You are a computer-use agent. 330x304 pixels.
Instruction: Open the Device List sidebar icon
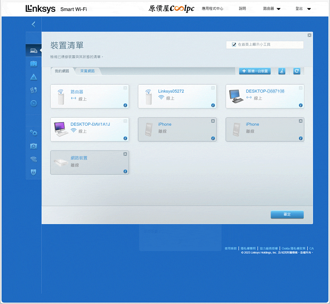[33, 51]
